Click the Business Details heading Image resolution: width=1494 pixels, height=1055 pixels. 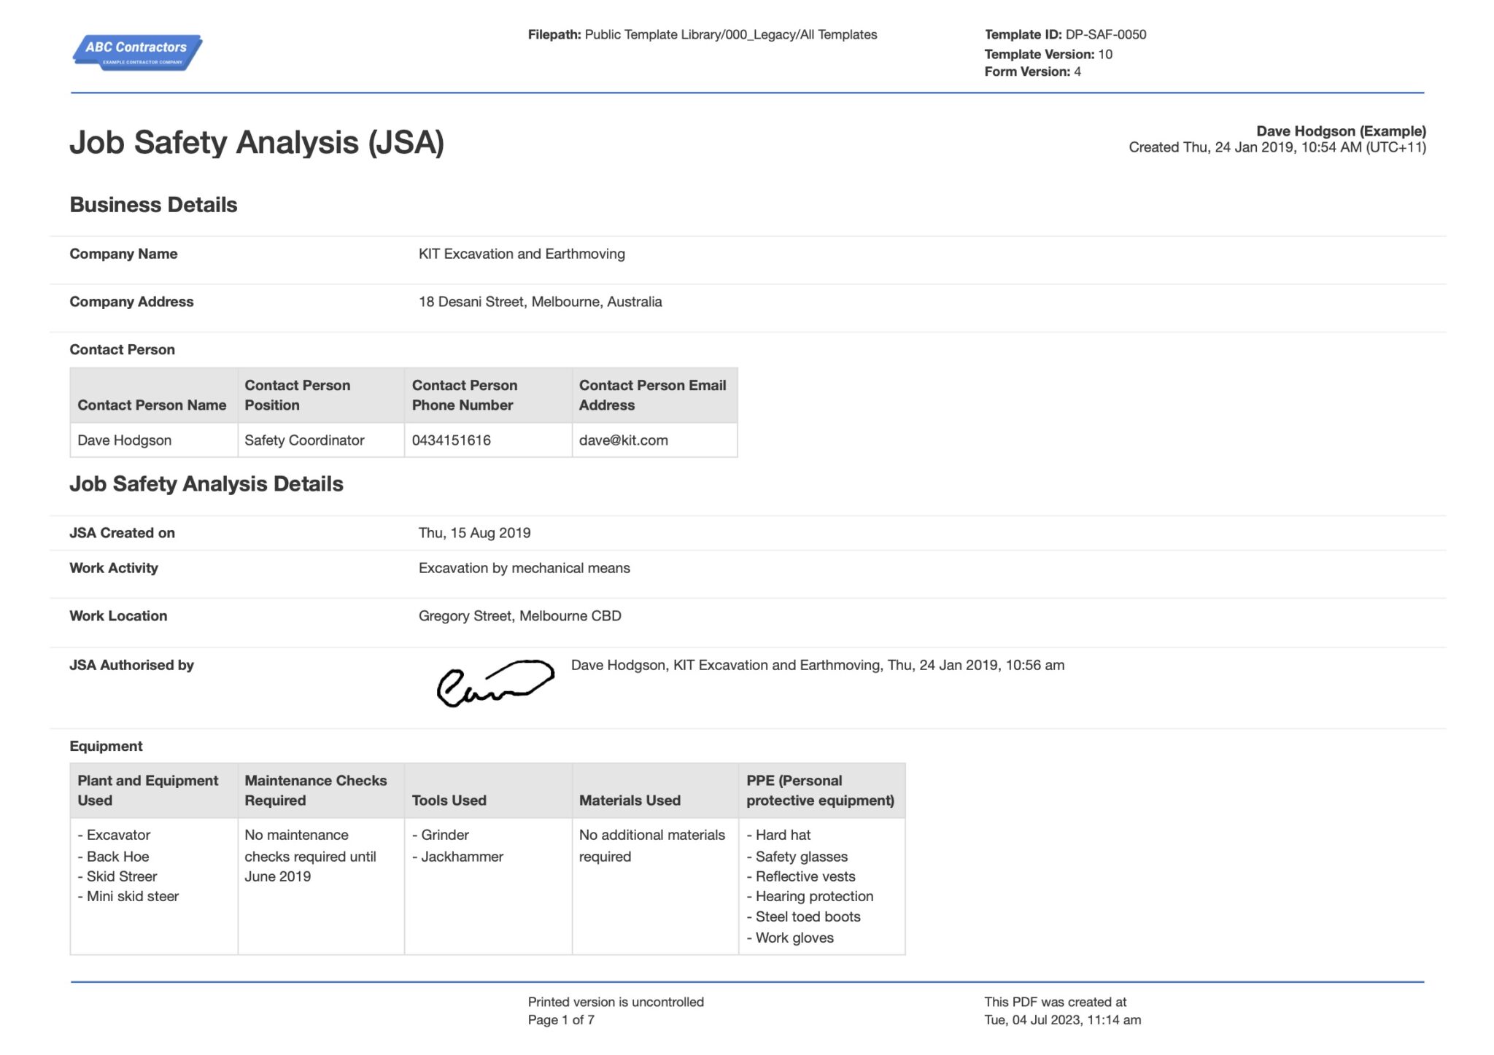pos(153,205)
